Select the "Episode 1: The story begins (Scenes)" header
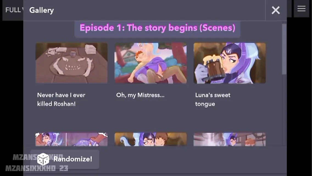The image size is (312, 176). (x=157, y=28)
